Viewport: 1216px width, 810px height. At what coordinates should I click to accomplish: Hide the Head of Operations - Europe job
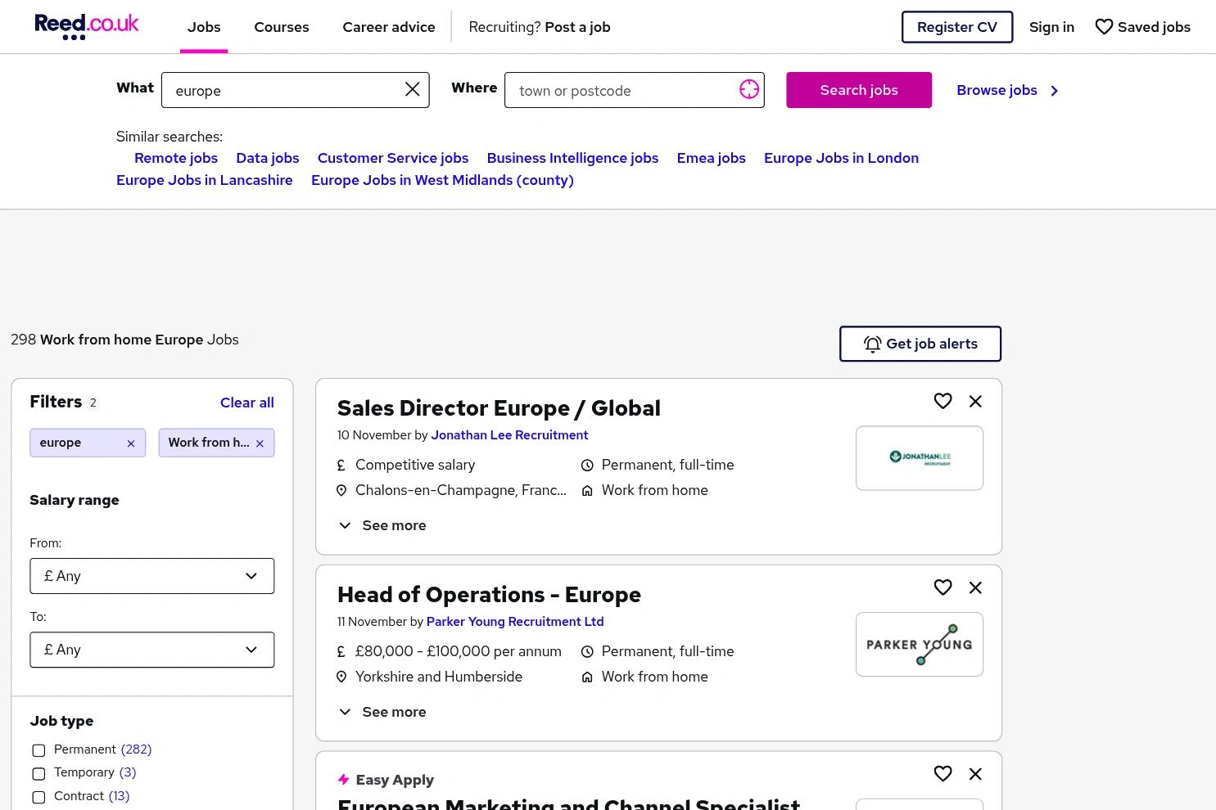point(975,587)
